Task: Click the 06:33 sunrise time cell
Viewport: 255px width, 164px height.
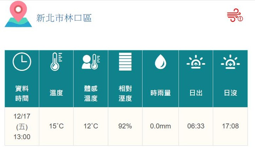Action: click(x=196, y=126)
